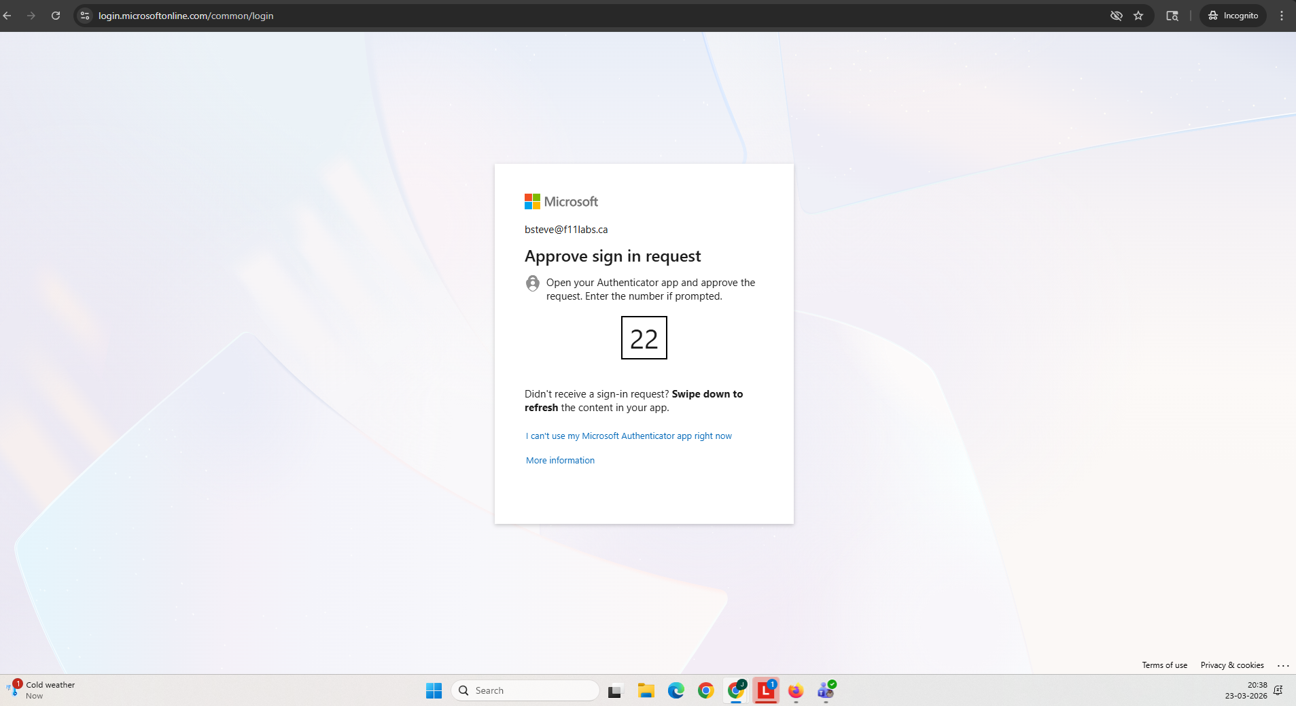
Task: Switch to Firefox in the taskbar
Action: (795, 690)
